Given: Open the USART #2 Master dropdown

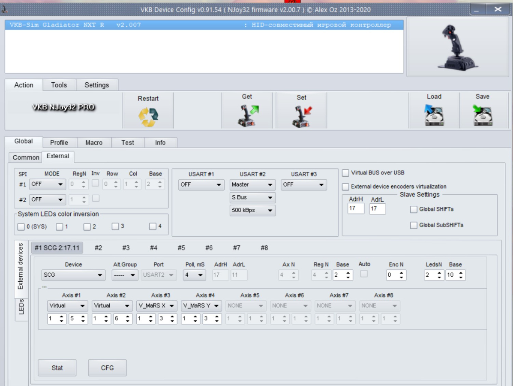Looking at the screenshot, I should [252, 185].
